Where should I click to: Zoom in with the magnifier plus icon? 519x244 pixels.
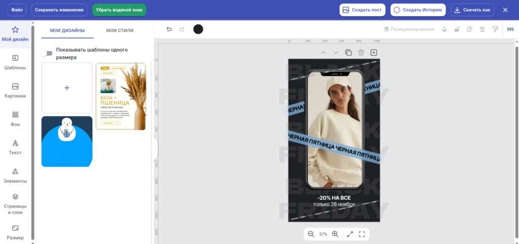point(335,234)
